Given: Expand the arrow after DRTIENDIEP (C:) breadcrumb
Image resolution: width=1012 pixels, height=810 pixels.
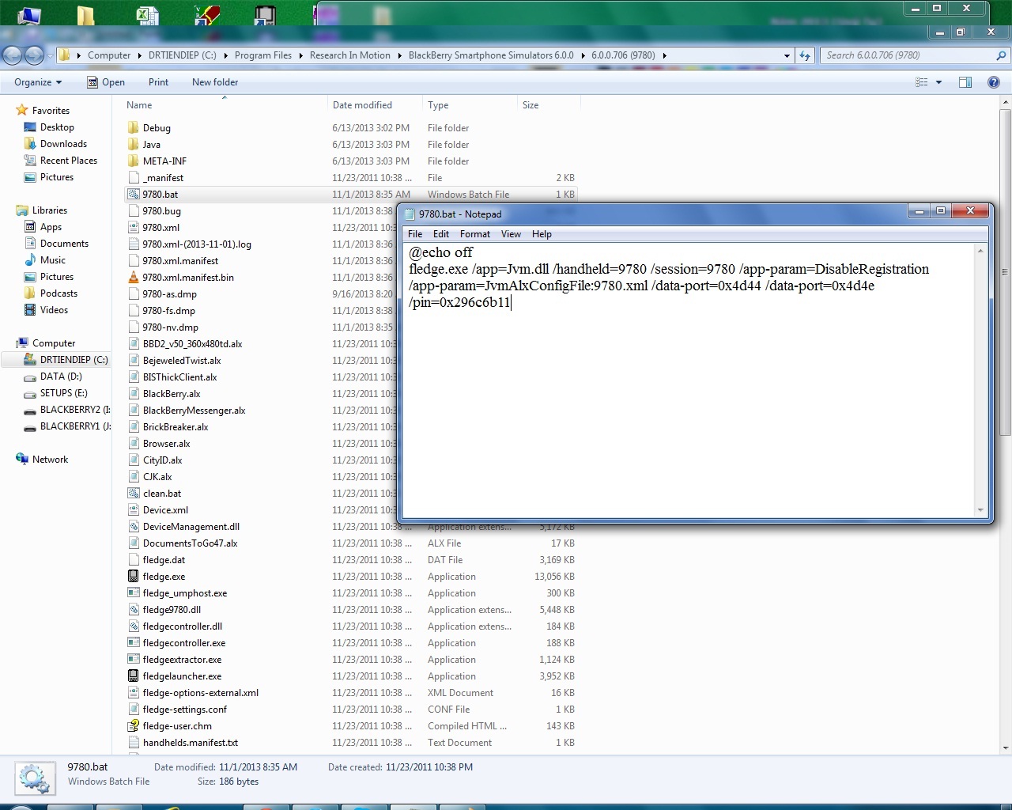Looking at the screenshot, I should [226, 55].
